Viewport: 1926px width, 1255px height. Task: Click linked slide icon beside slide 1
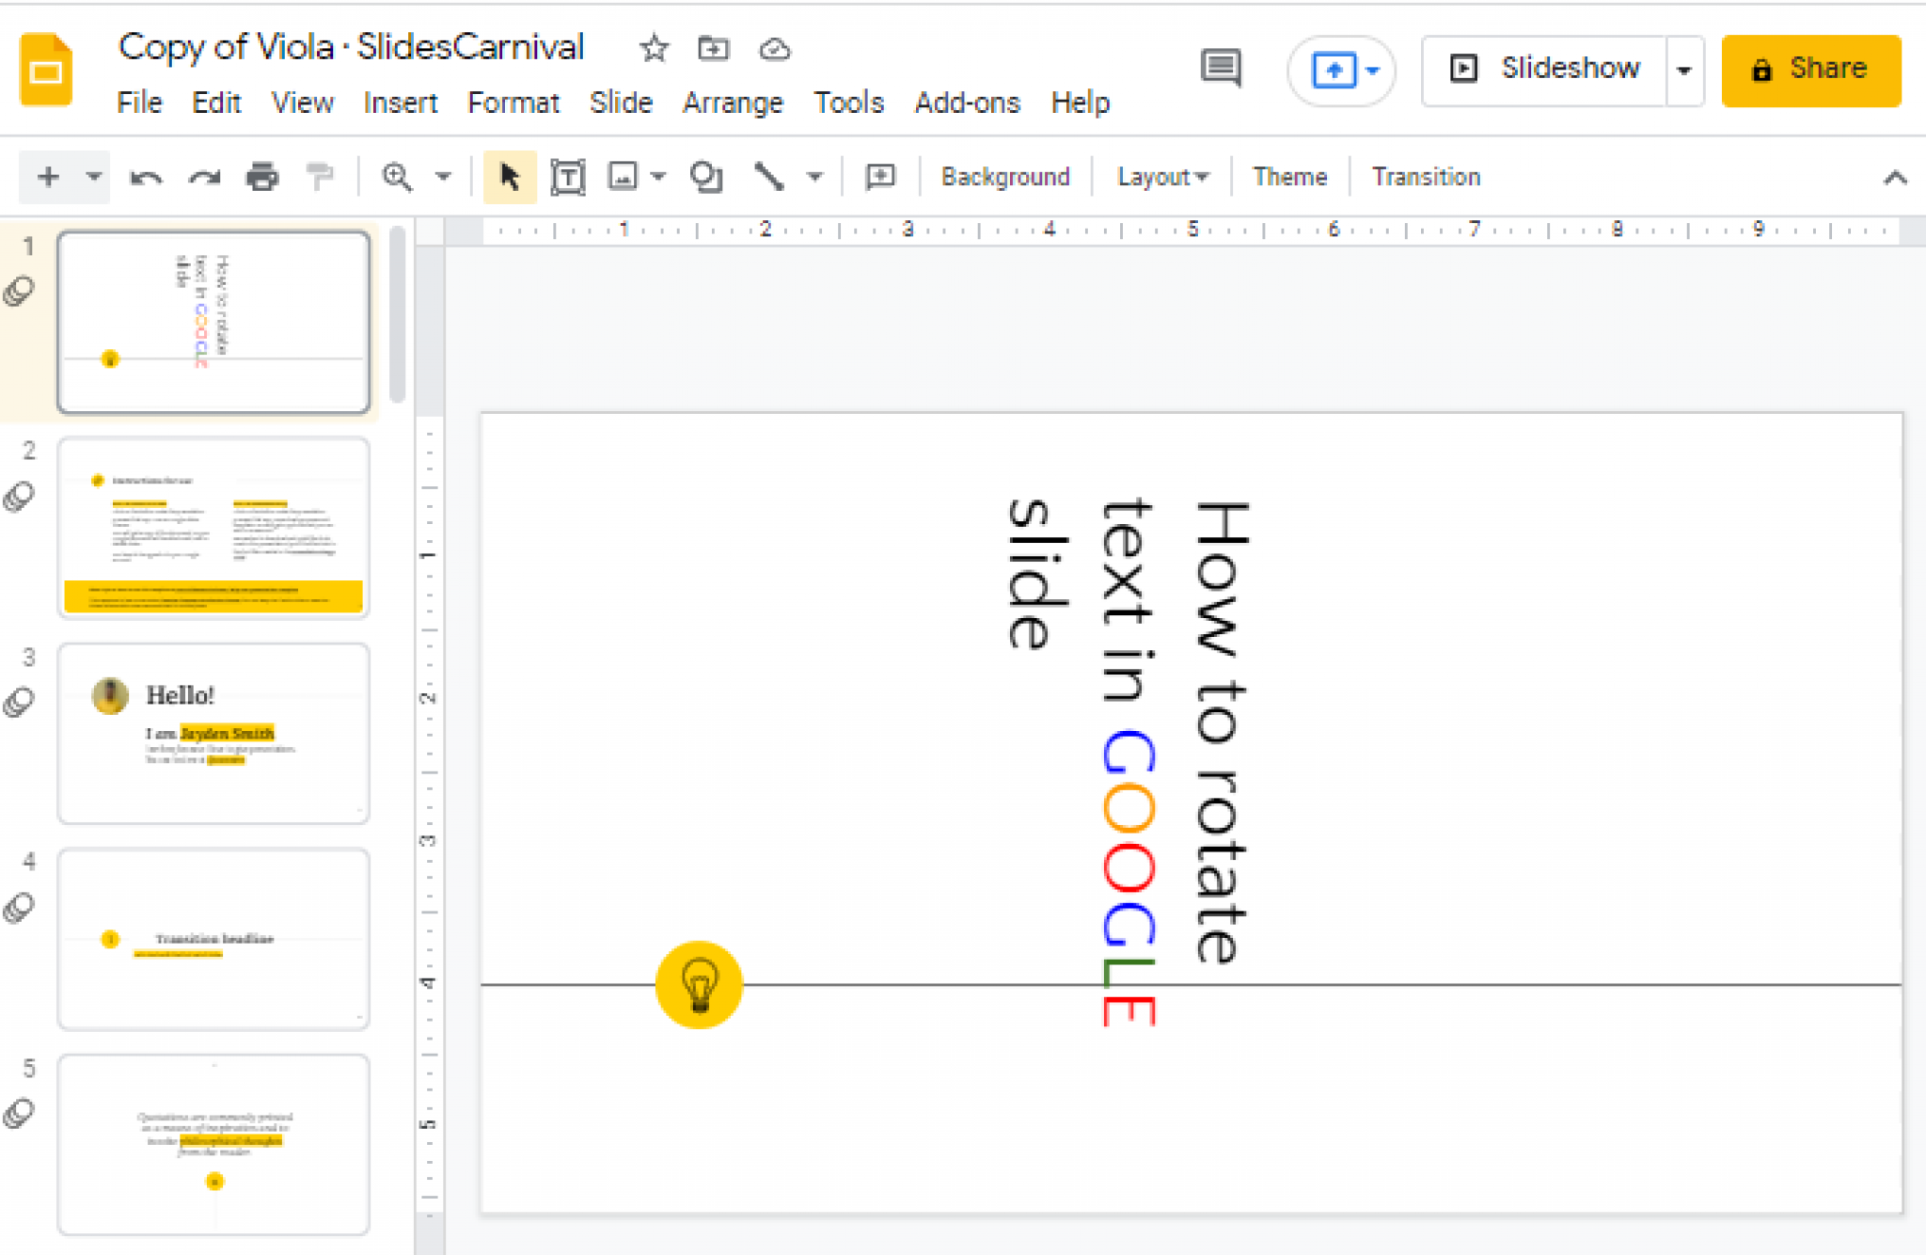(19, 292)
